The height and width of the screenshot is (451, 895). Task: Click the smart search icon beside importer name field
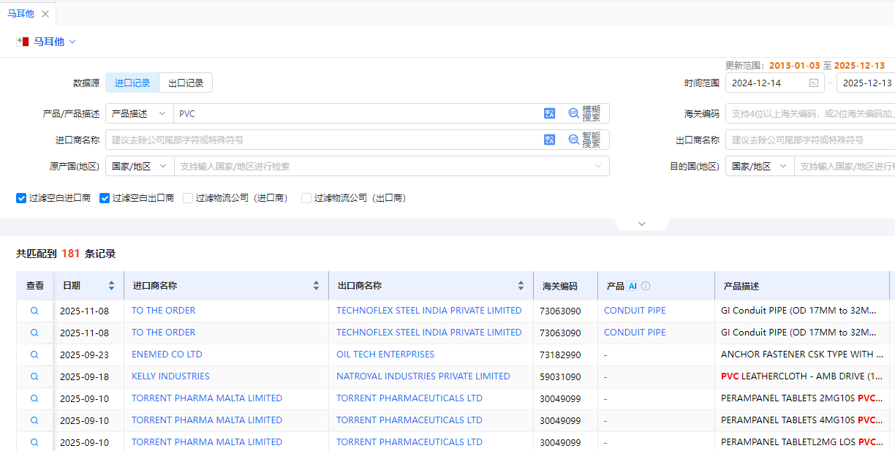pyautogui.click(x=574, y=140)
